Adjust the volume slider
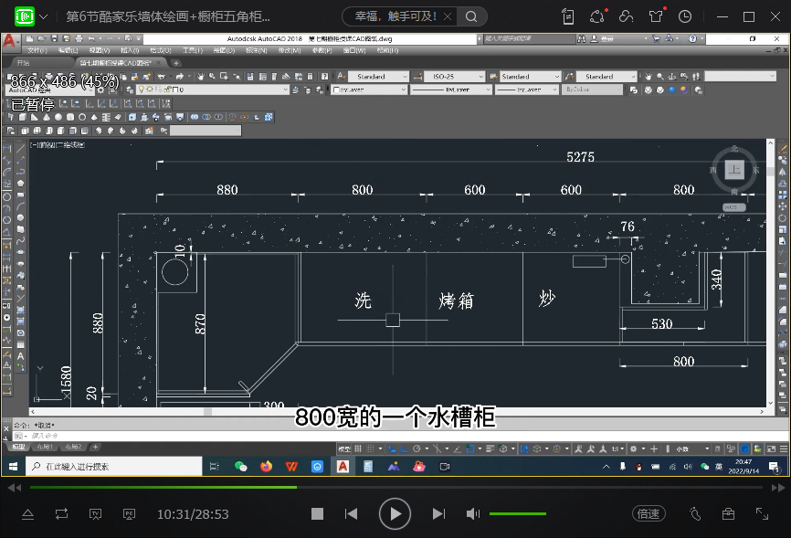791x538 pixels. click(518, 514)
